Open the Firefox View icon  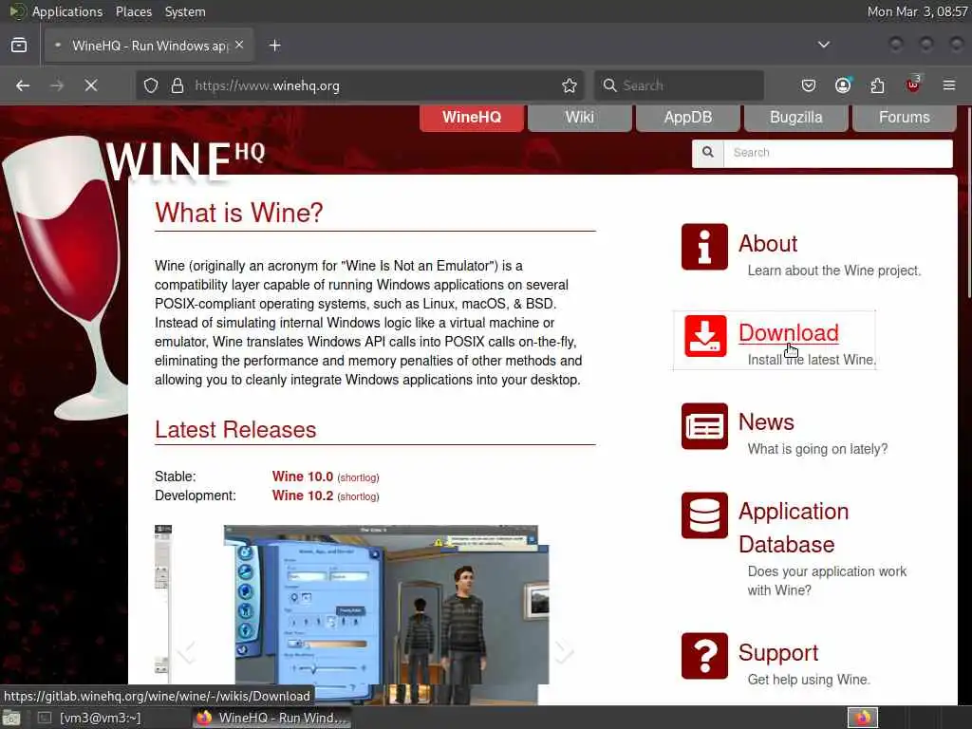pyautogui.click(x=19, y=46)
